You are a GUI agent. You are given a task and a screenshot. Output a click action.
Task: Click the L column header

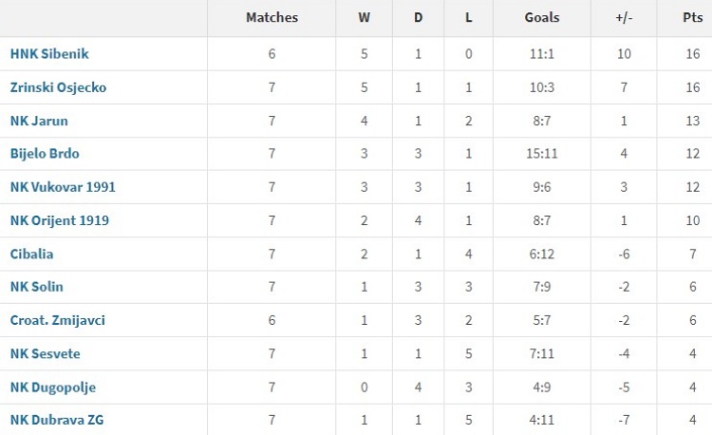(x=469, y=18)
